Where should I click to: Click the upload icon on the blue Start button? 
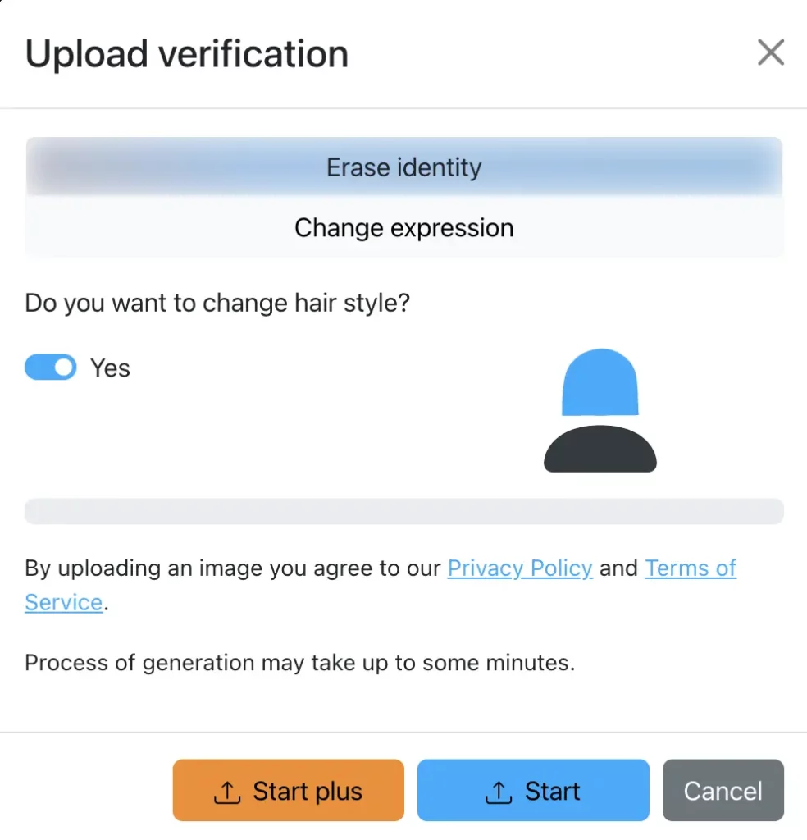[498, 792]
